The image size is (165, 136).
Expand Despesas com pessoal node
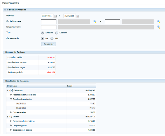11,130
